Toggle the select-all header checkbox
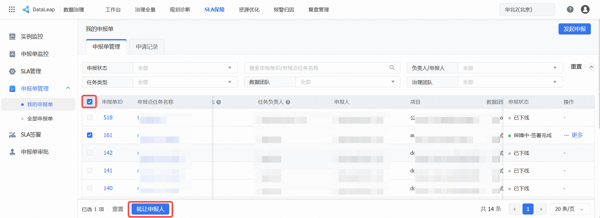600x218 pixels. pos(90,102)
